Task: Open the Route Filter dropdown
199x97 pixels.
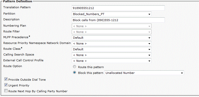Action: [x=112, y=32]
